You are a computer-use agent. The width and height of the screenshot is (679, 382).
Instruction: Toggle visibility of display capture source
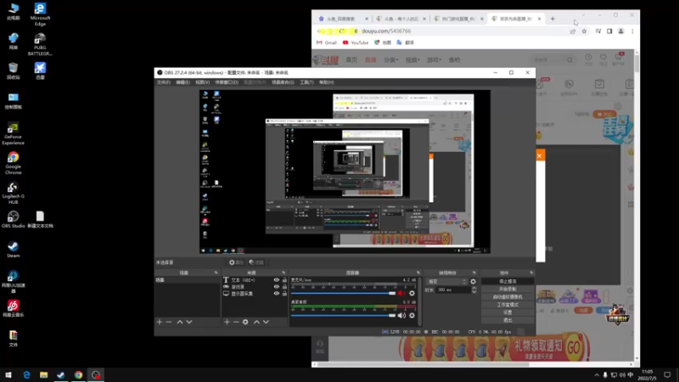[277, 294]
